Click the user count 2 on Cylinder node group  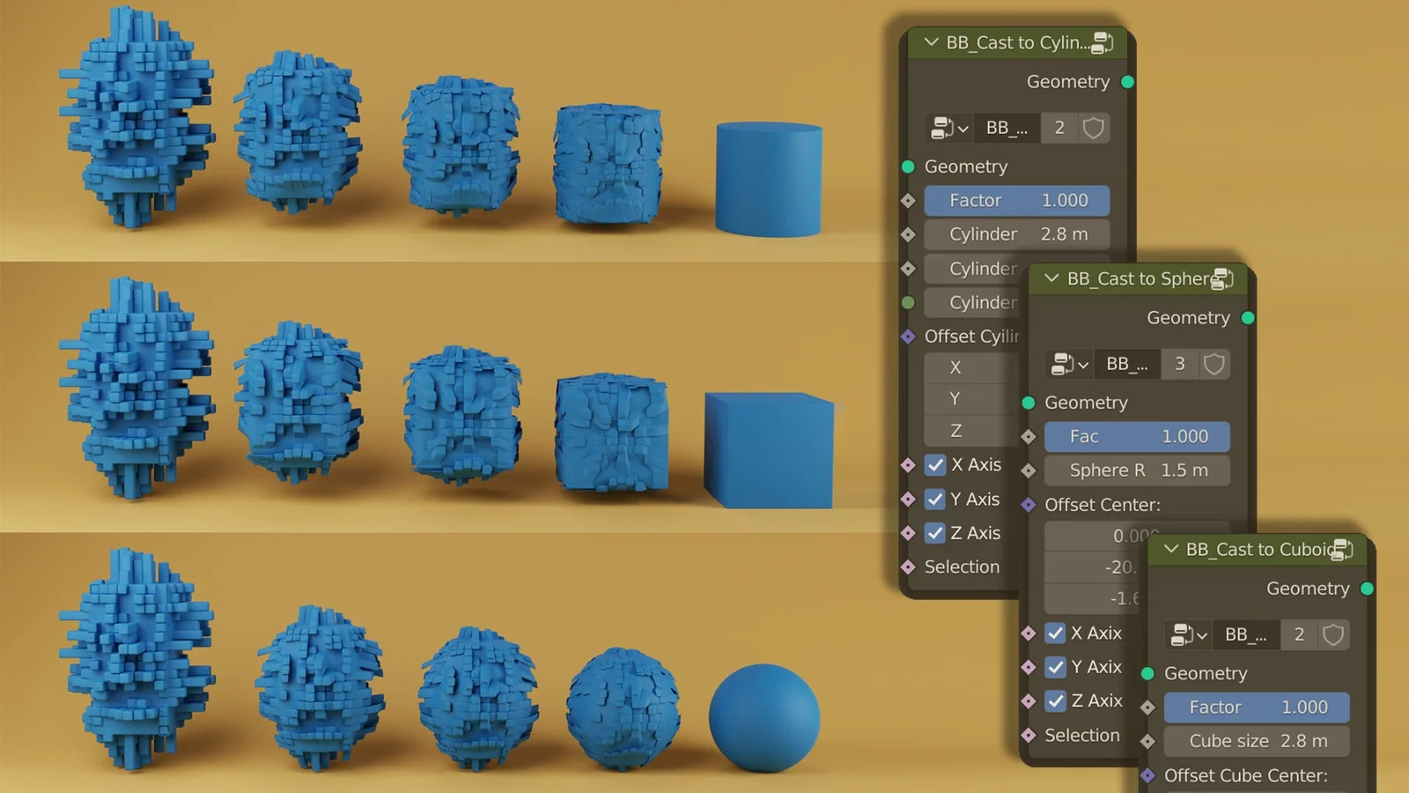pyautogui.click(x=1059, y=128)
